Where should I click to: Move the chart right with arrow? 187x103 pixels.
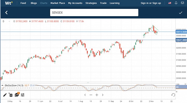pos(103,95)
